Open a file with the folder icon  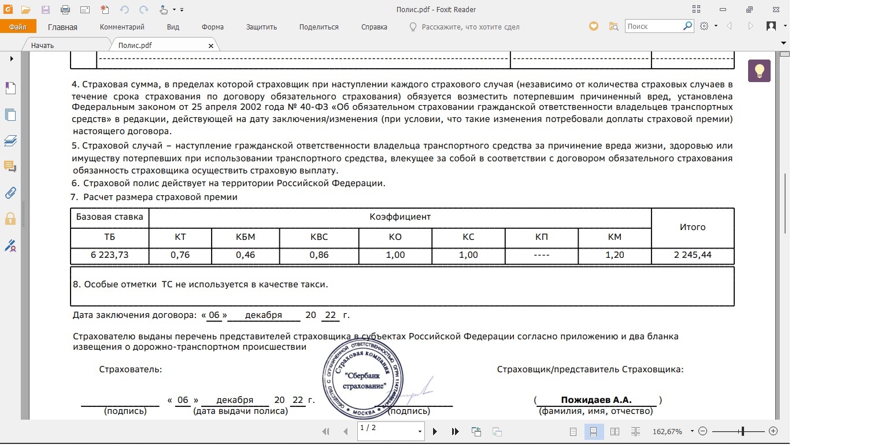click(25, 9)
